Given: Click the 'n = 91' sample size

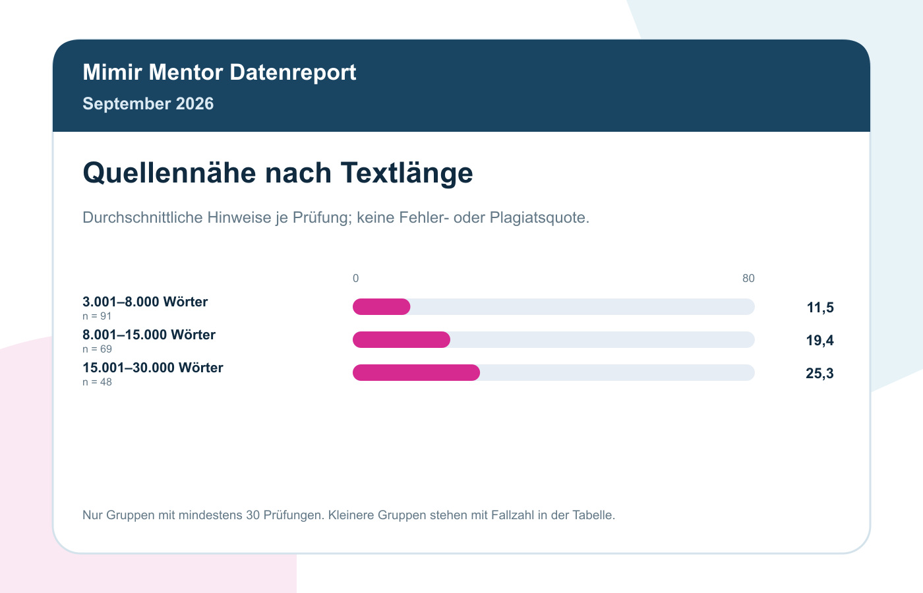Looking at the screenshot, I should [x=97, y=316].
